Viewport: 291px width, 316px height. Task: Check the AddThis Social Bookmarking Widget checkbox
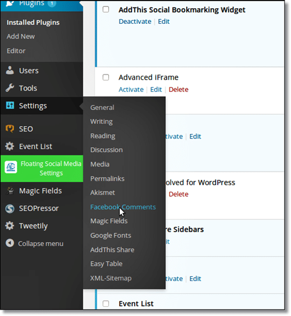pos(106,9)
